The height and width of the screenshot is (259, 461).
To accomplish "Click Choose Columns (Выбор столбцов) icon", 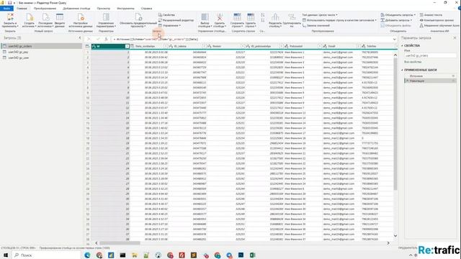I will pos(205,17).
